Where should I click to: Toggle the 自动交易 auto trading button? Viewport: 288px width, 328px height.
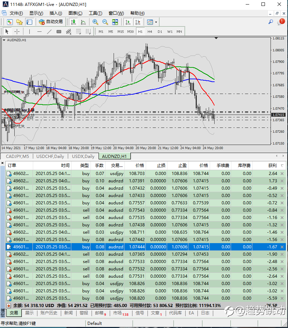[51, 22]
